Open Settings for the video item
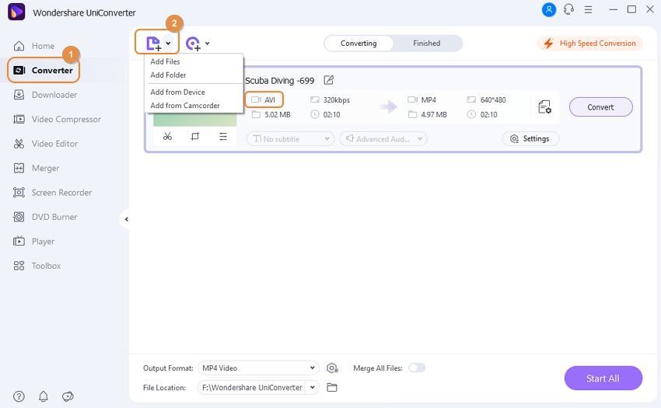Screen dimensions: 661x408 530,138
